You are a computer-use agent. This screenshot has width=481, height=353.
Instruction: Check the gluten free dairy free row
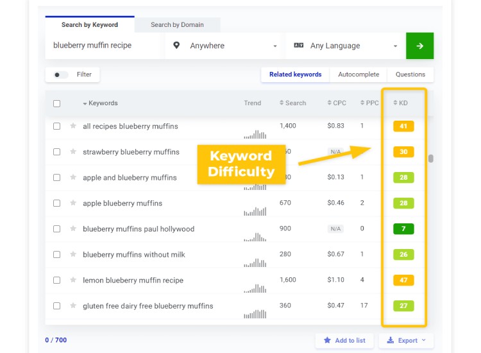[56, 306]
